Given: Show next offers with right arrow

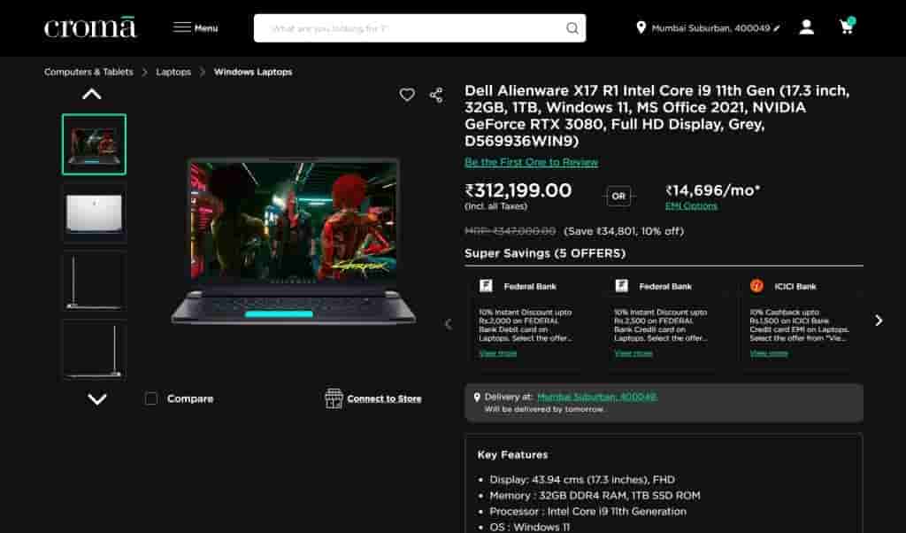Looking at the screenshot, I should 879,321.
